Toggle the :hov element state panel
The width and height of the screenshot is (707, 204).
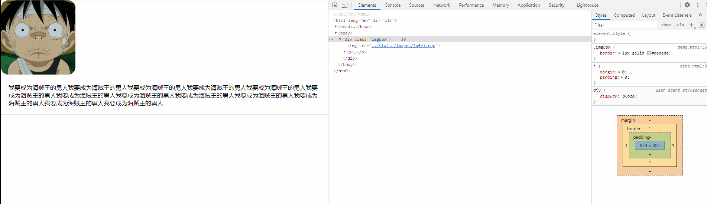pos(666,25)
